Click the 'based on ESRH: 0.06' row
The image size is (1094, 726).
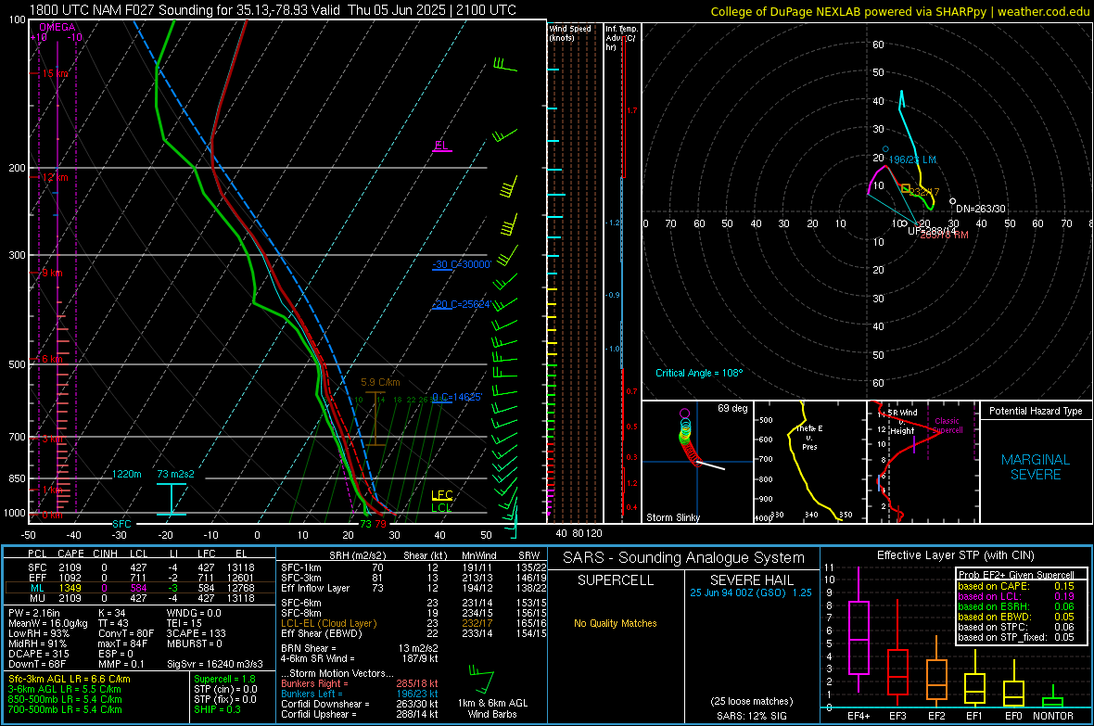point(1016,606)
